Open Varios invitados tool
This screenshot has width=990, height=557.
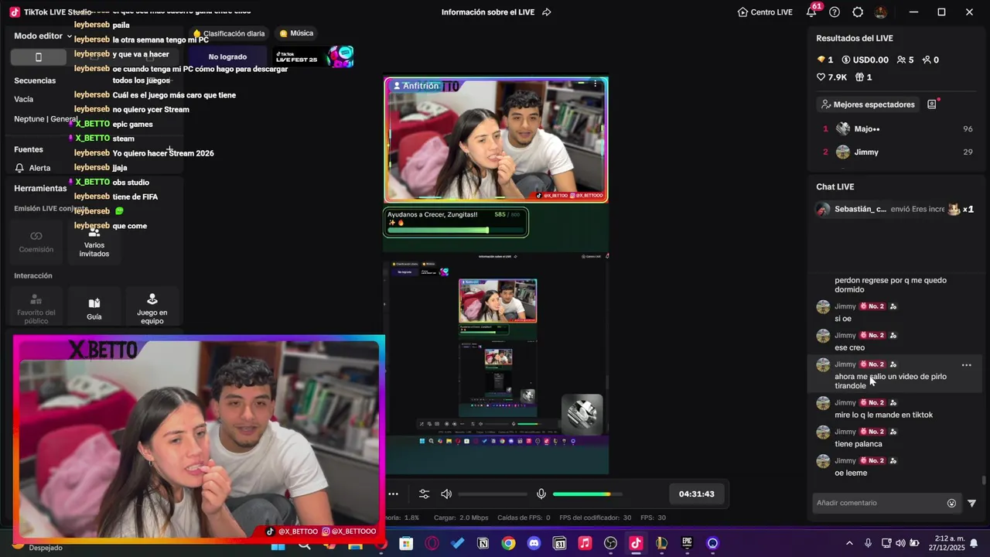[x=94, y=241]
